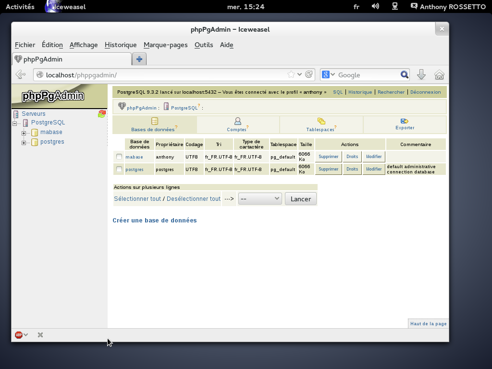Open the Historique menu
Screen dimensions: 492x369
pyautogui.click(x=121, y=45)
